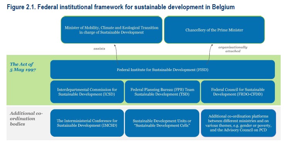Screen dimensions: 288x144
Task: Click the 'Additional co-ordination bodies' label
Action: click(x=26, y=119)
